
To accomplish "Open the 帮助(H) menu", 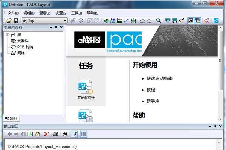I will coord(92,13).
